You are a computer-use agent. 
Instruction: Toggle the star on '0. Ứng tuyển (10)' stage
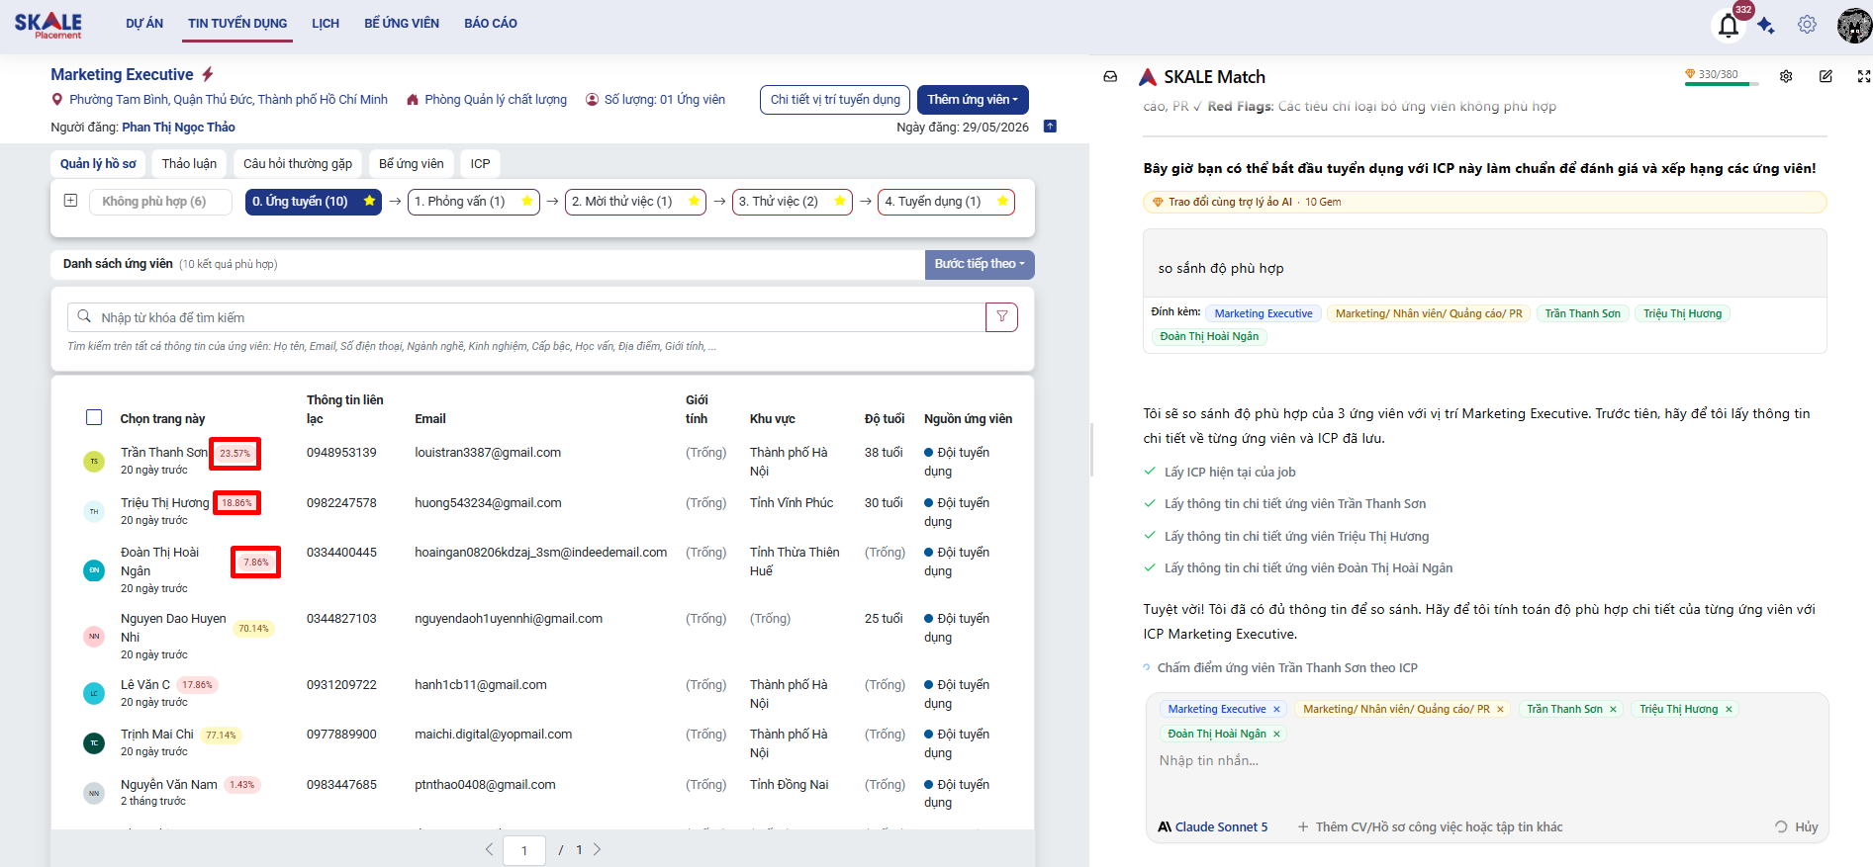click(369, 201)
